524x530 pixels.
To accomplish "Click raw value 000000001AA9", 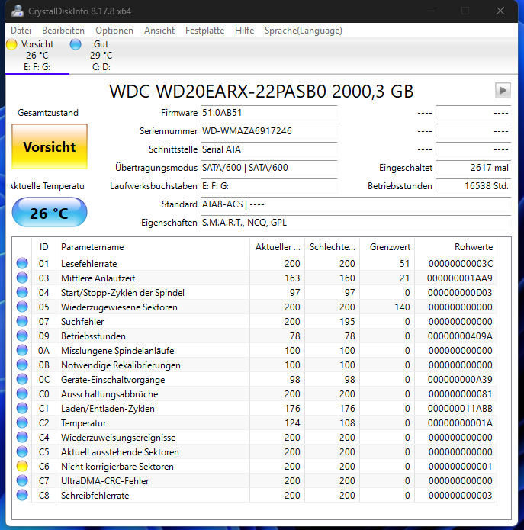I will 460,278.
